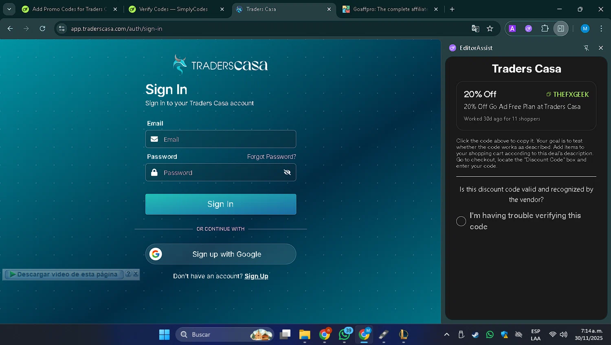Switch ESP LAA keyboard language
Screen dimensions: 611x345
[536, 335]
